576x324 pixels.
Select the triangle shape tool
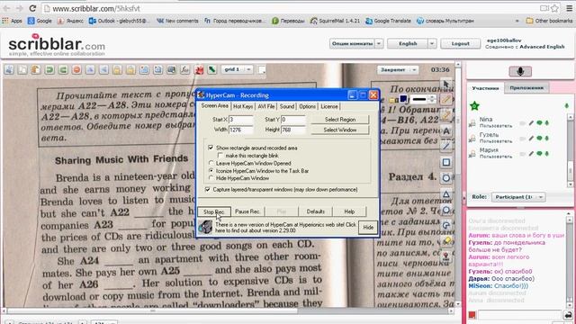coord(446,194)
